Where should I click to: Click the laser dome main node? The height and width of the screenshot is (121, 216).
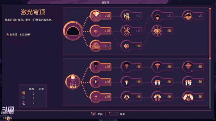point(73,31)
